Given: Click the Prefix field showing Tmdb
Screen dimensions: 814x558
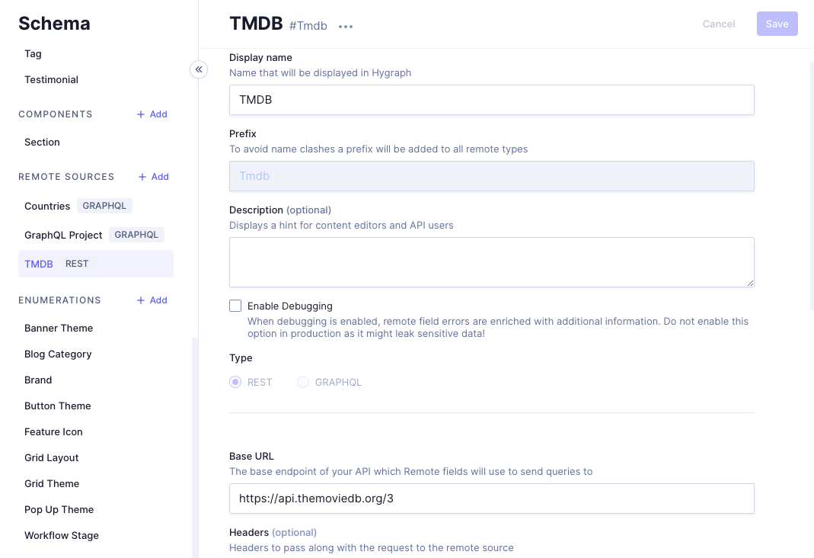Looking at the screenshot, I should coord(492,176).
